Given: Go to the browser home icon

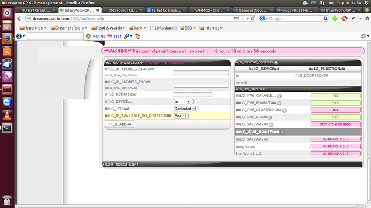Looking at the screenshot, I should [345, 18].
